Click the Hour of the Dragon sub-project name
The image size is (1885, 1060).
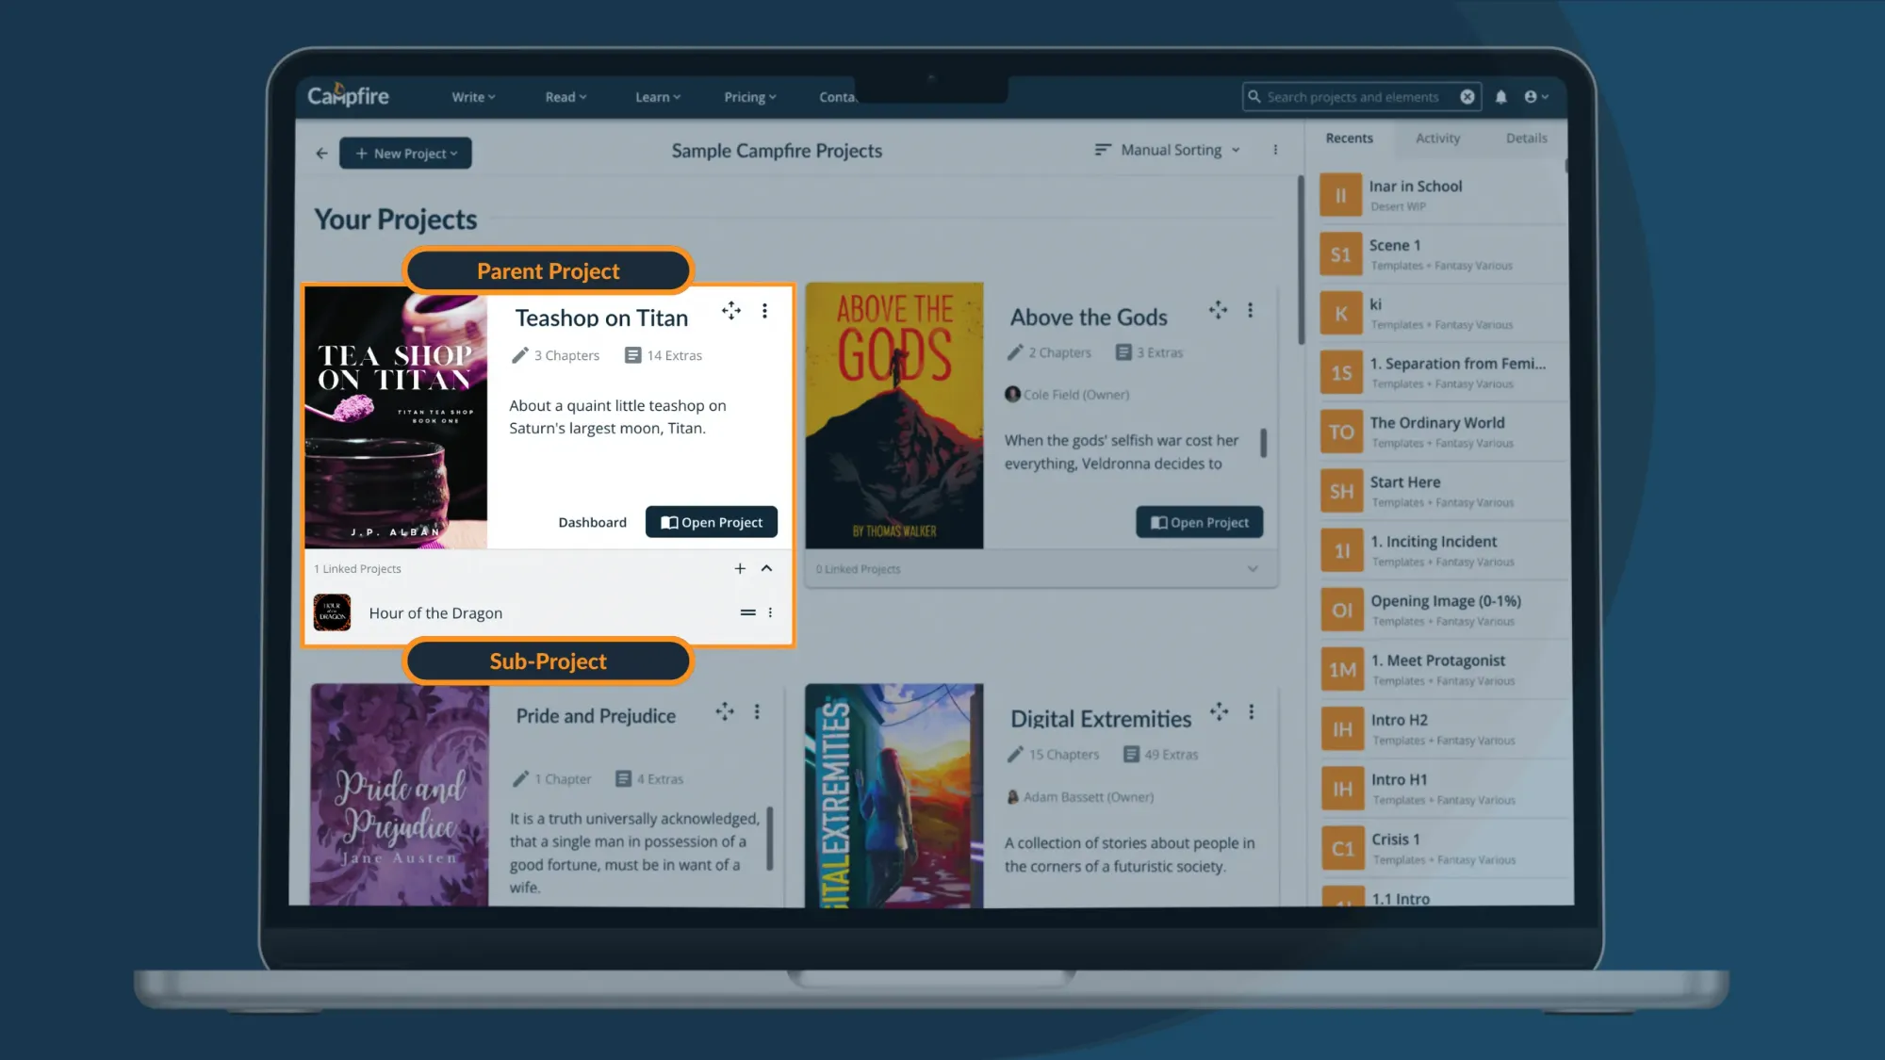435,612
